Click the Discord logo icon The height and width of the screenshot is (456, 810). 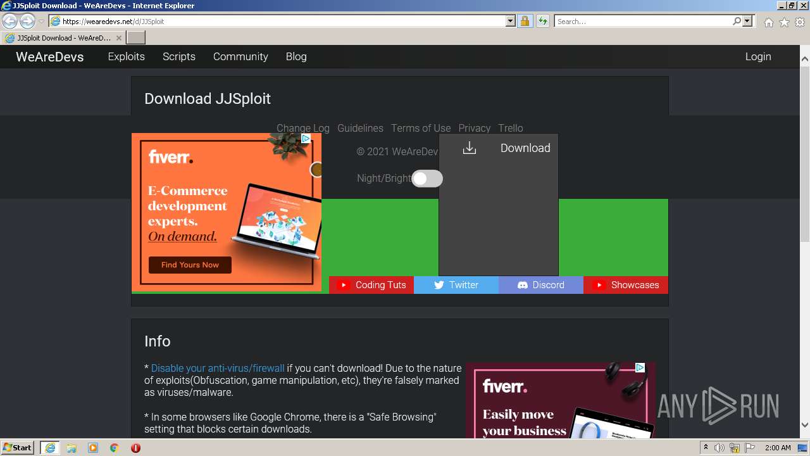click(523, 285)
